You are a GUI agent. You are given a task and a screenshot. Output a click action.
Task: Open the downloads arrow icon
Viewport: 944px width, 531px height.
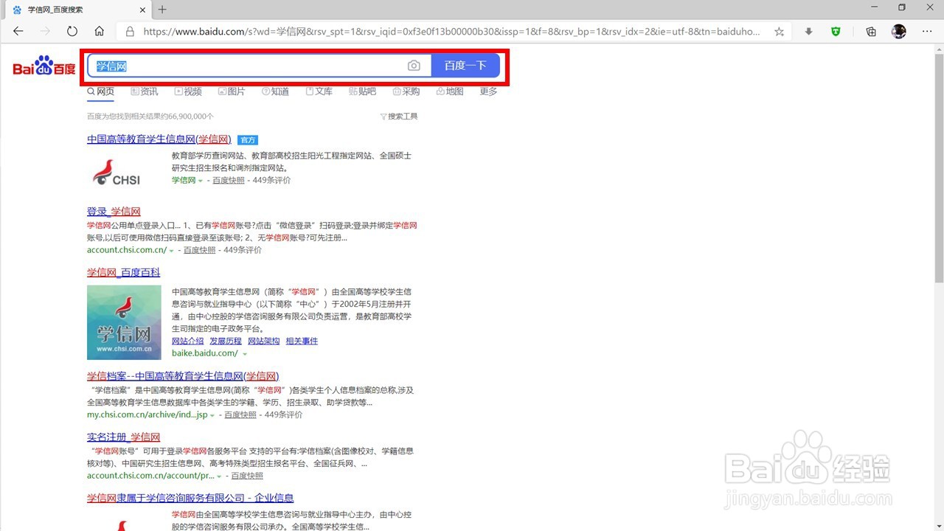[x=808, y=32]
